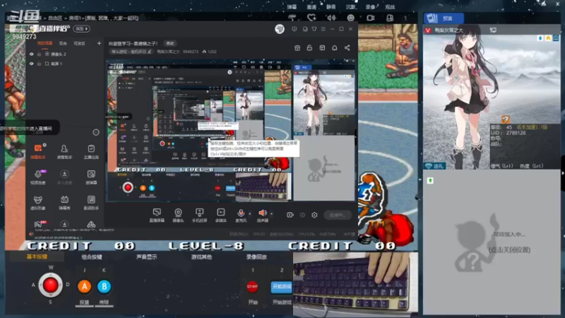Viewport: 565px width, 318px height.
Task: Add a new scene with the plus button
Action: (99, 43)
